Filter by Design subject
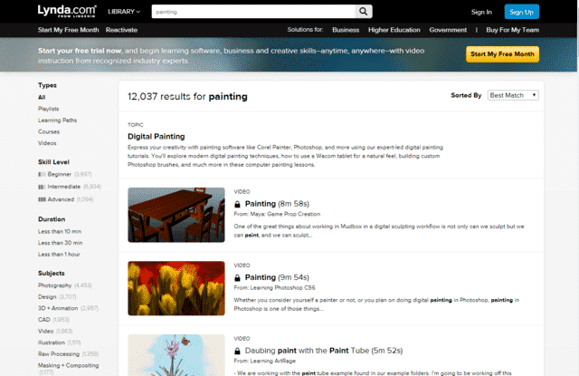 point(47,297)
